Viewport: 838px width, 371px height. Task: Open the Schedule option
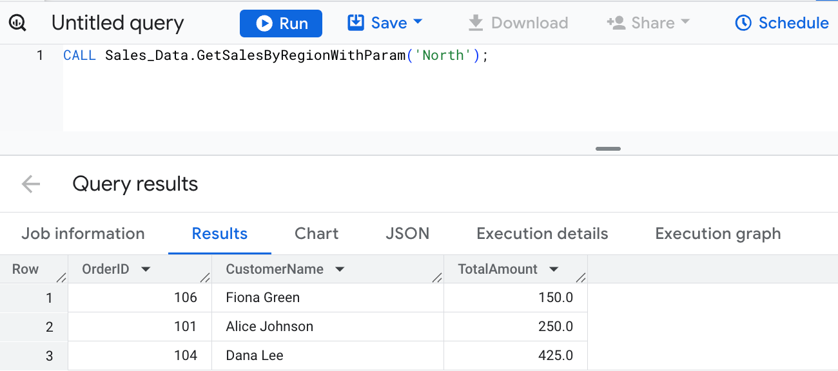click(x=781, y=23)
